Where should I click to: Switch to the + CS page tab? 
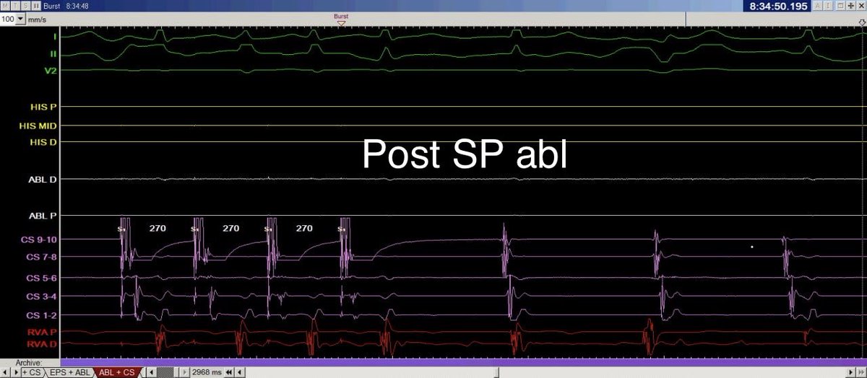pos(33,372)
